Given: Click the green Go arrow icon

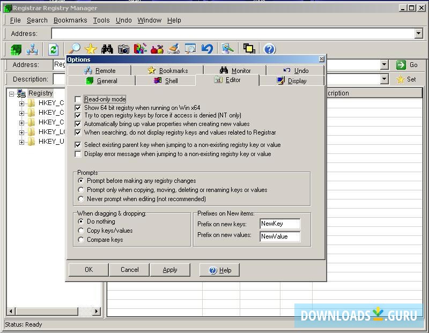Looking at the screenshot, I should click(x=401, y=65).
